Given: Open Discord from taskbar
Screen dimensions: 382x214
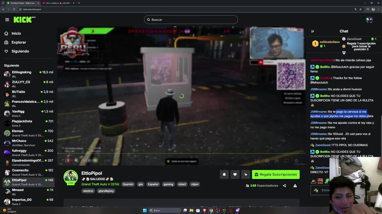Looking at the screenshot, I should coord(237,210).
